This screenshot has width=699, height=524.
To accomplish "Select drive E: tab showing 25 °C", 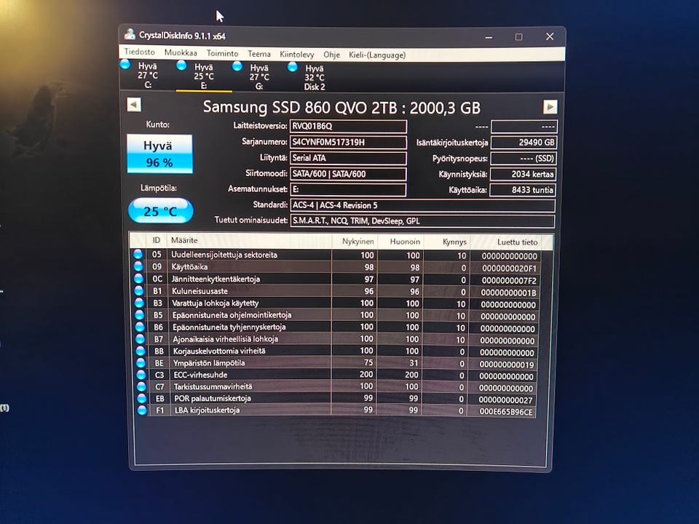I will point(204,76).
